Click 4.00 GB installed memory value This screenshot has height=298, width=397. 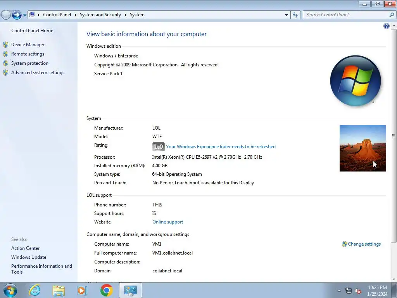click(x=160, y=165)
